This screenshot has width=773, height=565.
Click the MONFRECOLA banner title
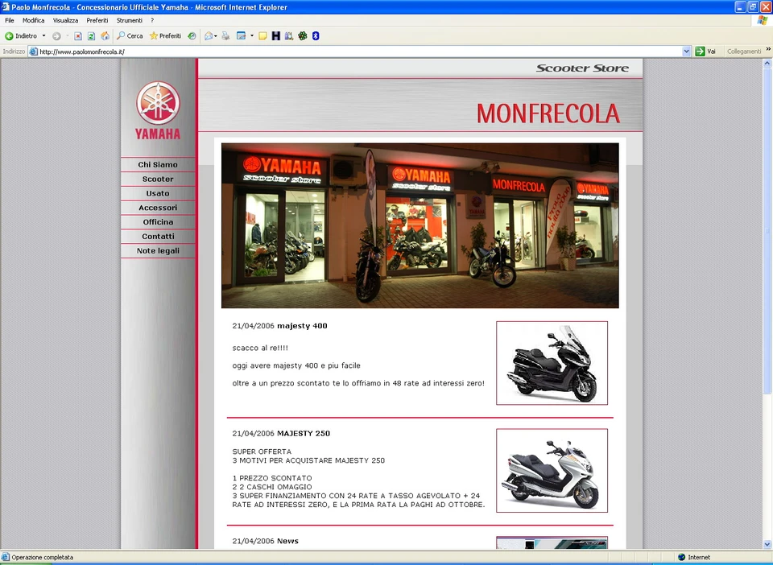click(548, 113)
